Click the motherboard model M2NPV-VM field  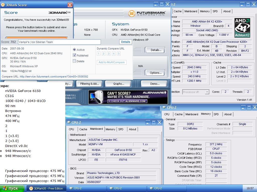click(110, 144)
